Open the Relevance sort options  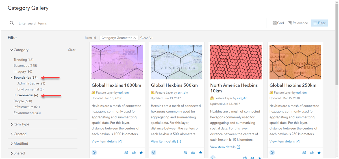point(298,23)
